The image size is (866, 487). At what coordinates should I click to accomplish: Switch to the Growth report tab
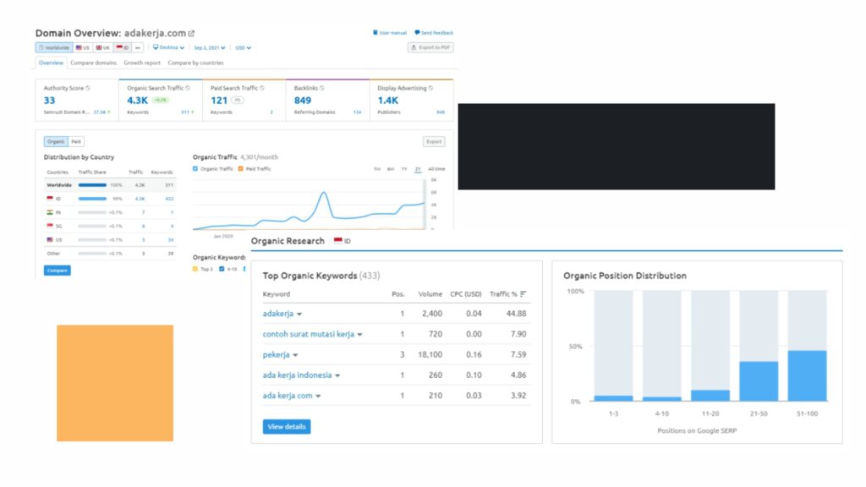click(x=141, y=63)
